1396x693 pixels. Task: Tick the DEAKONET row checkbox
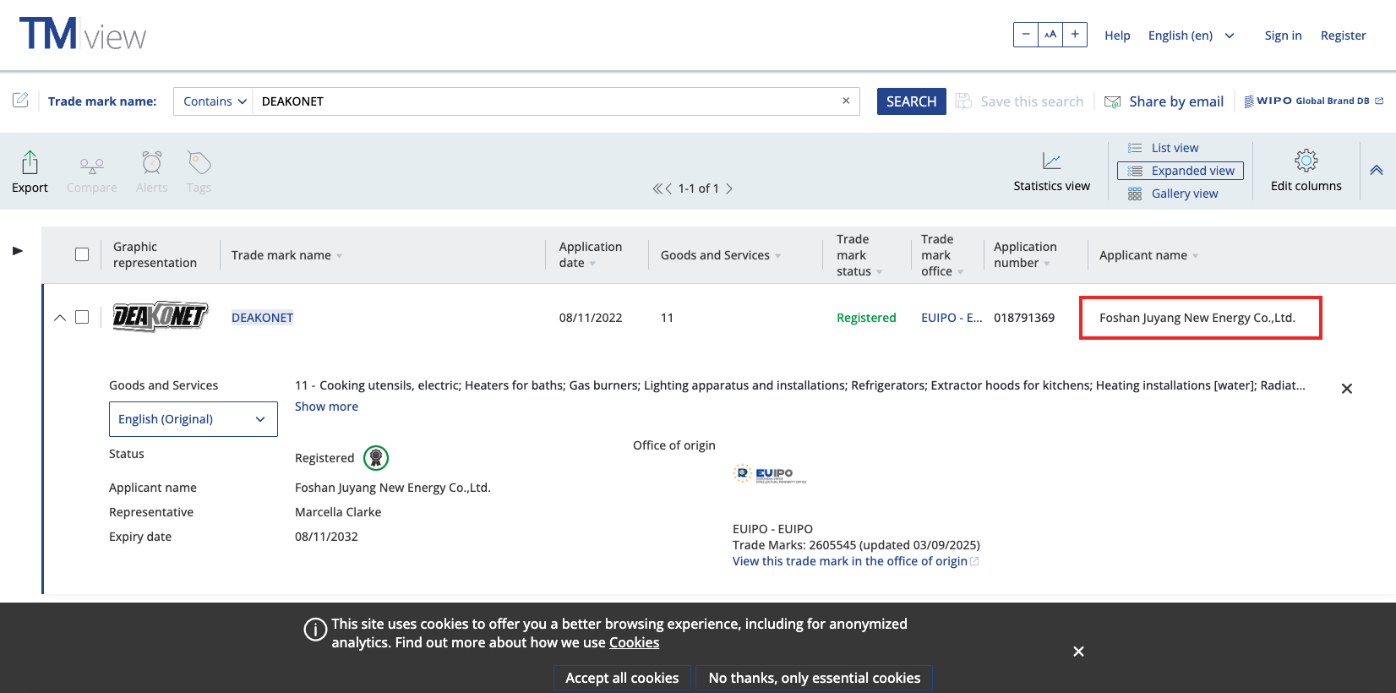82,317
